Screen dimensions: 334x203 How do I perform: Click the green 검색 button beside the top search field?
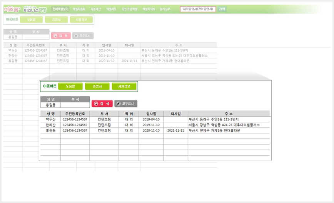[222, 9]
